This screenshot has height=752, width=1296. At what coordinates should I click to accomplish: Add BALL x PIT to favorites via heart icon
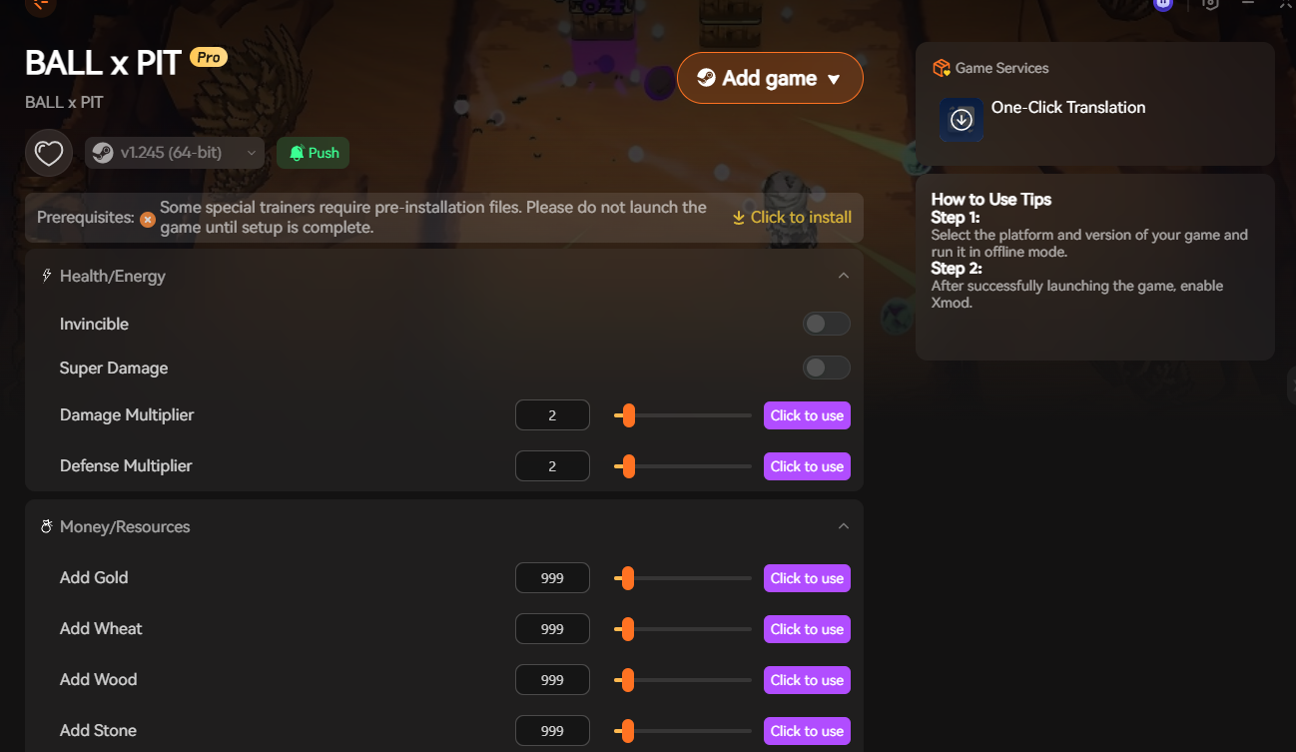[49, 153]
